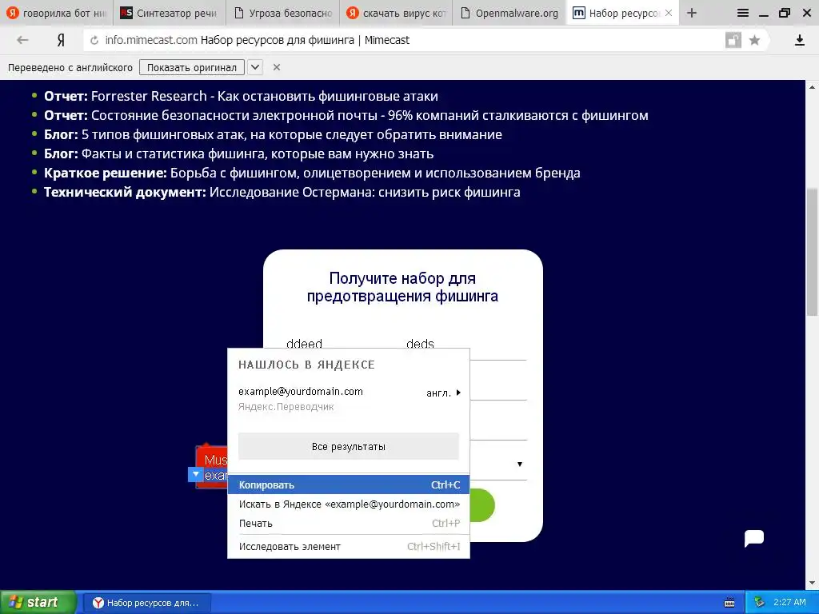Switch to говорилка бот tab
Image resolution: width=819 pixels, height=614 pixels.
57,13
